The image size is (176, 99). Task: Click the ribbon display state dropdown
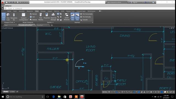pos(101,11)
